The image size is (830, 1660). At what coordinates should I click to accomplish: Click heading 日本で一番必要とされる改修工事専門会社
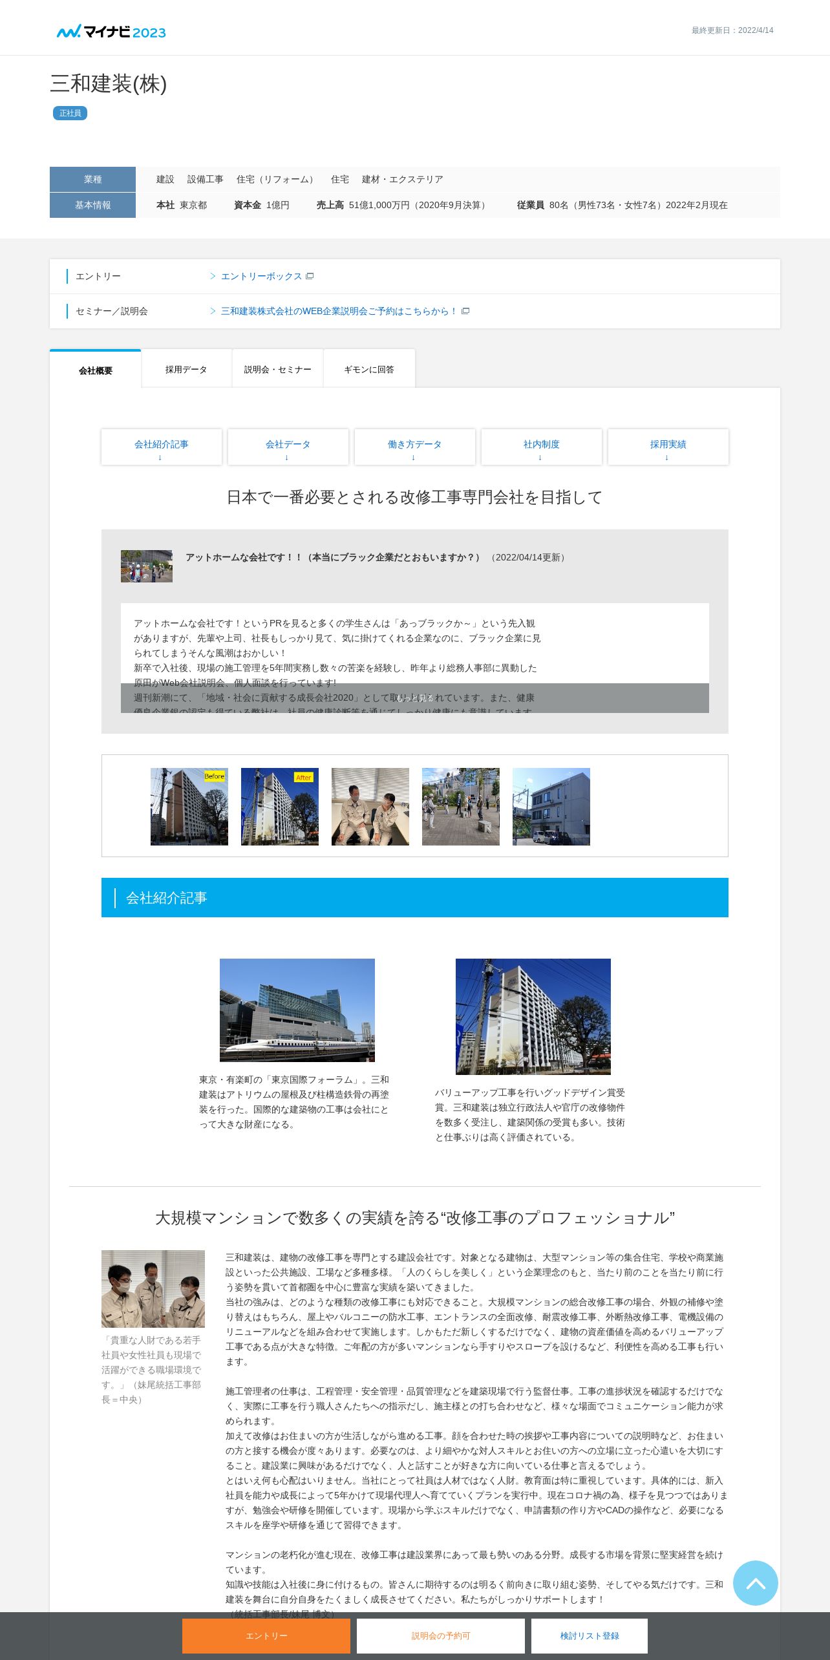[415, 497]
